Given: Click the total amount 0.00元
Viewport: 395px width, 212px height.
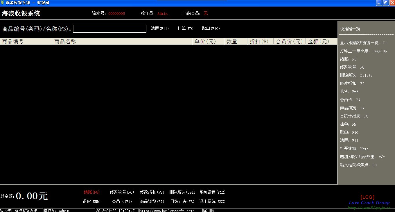Looking at the screenshot, I should [x=32, y=196].
